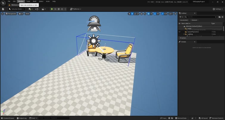Toggle the world/local coordinate globe icon

[141, 14]
